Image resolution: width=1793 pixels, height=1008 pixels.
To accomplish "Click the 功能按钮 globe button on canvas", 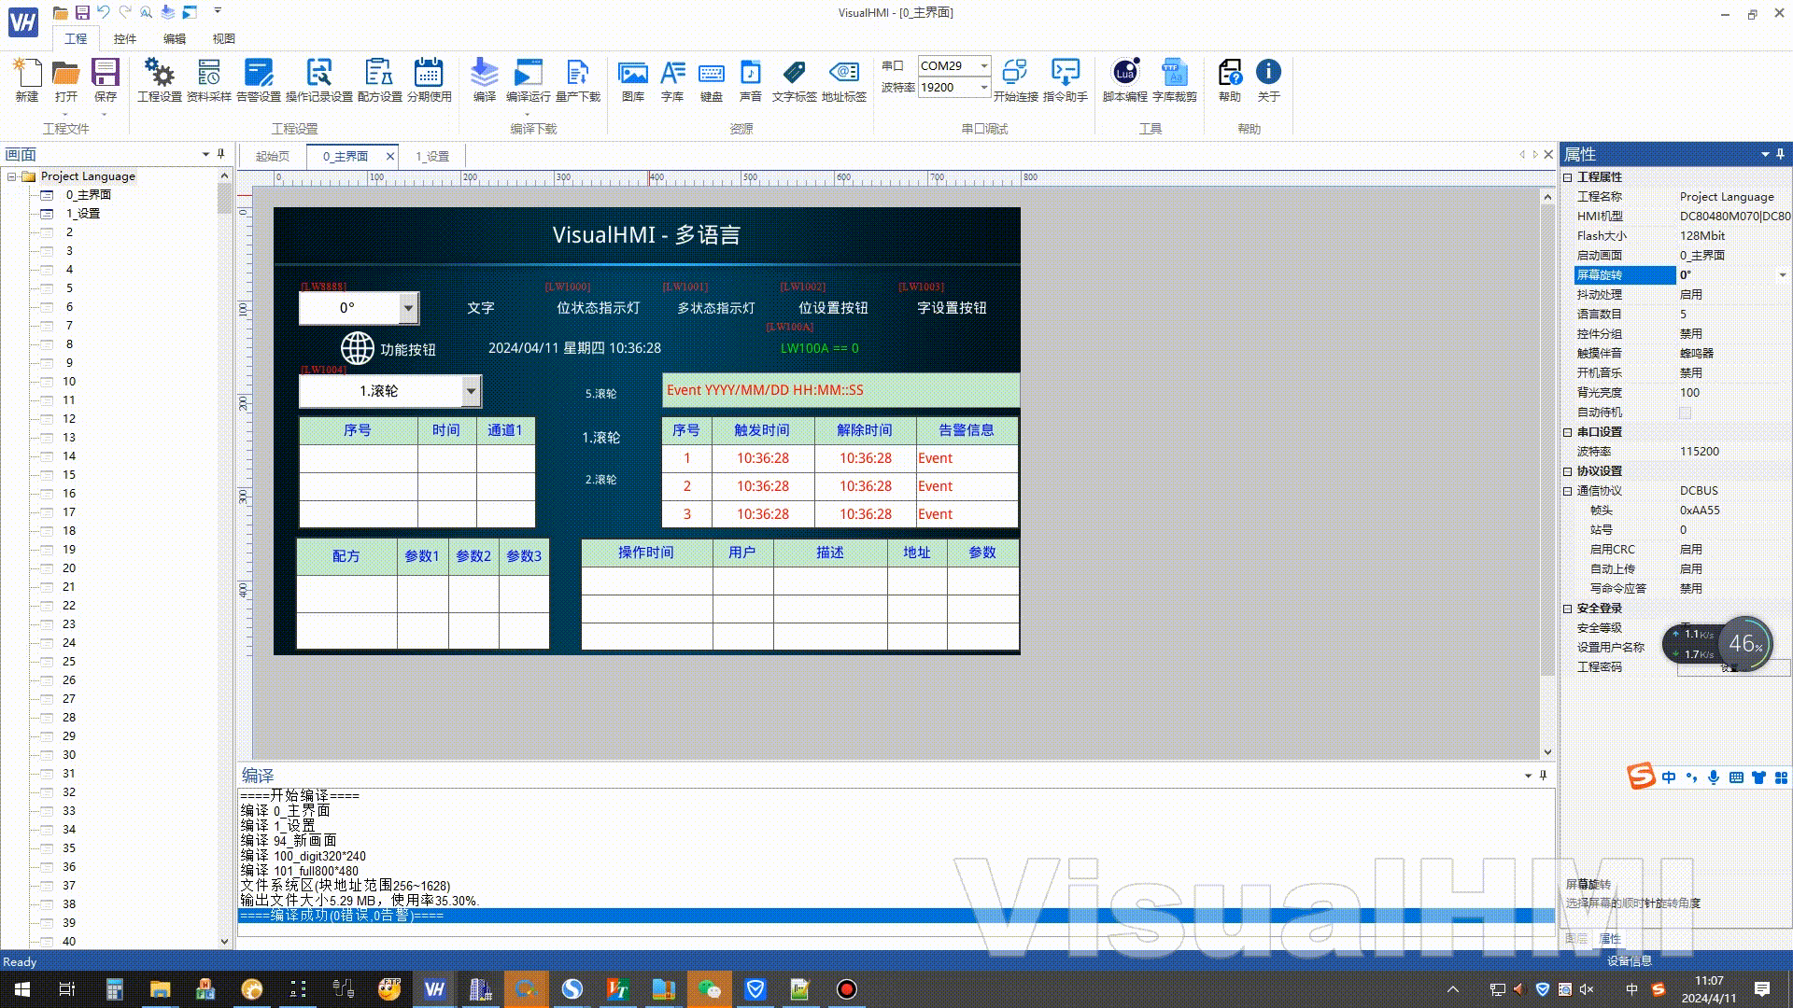I will coord(358,348).
